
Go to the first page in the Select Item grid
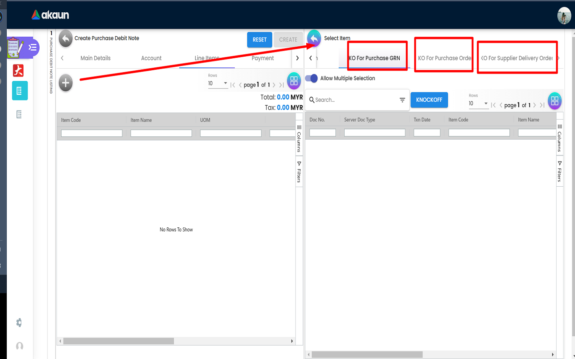(x=494, y=105)
